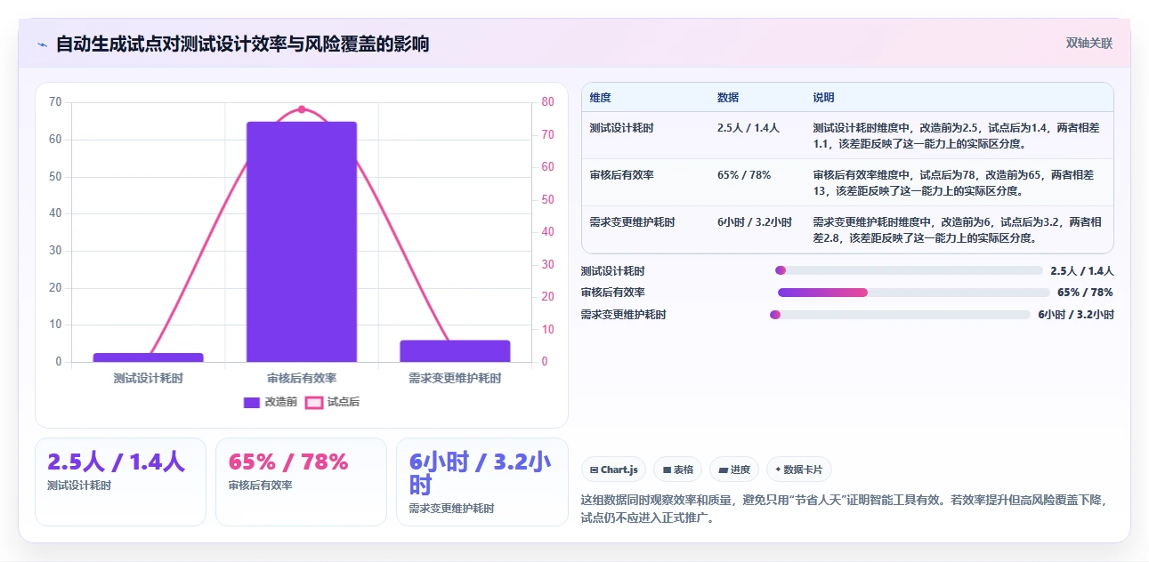1149x562 pixels.
Task: Click the 2.5人 / 1.4人 table cell
Action: pyautogui.click(x=748, y=128)
